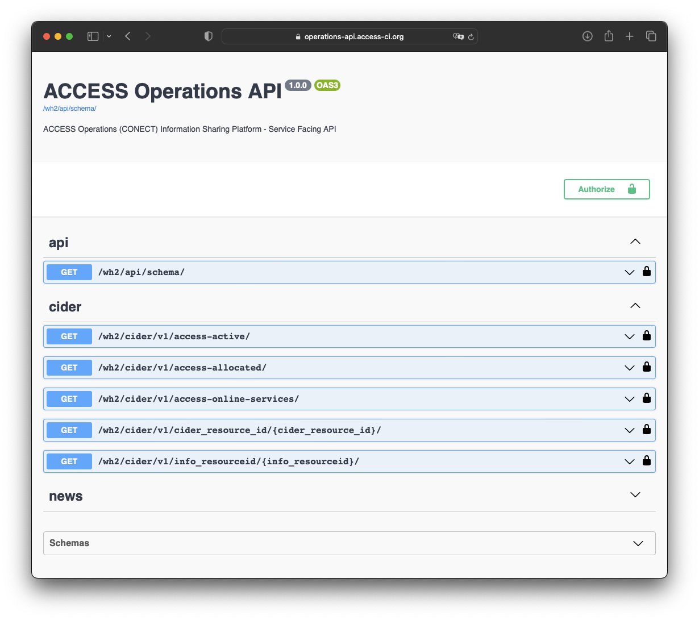Reload the page with refresh icon

(471, 37)
